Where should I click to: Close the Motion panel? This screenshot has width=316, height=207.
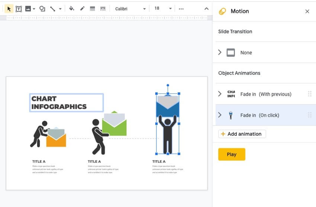point(307,11)
